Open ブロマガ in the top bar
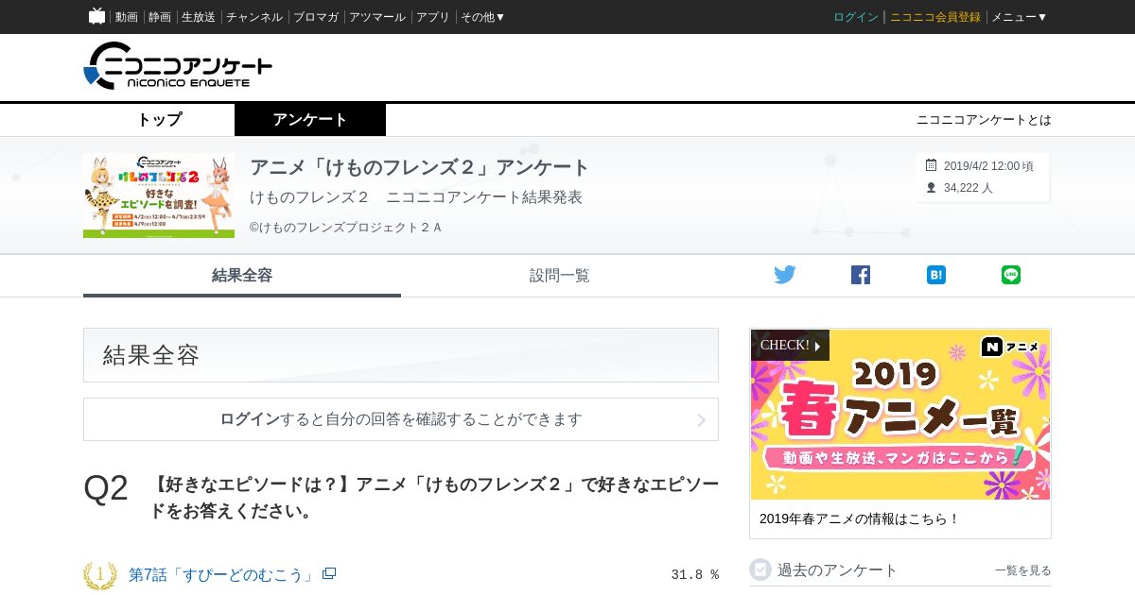The height and width of the screenshot is (595, 1135). click(x=316, y=17)
